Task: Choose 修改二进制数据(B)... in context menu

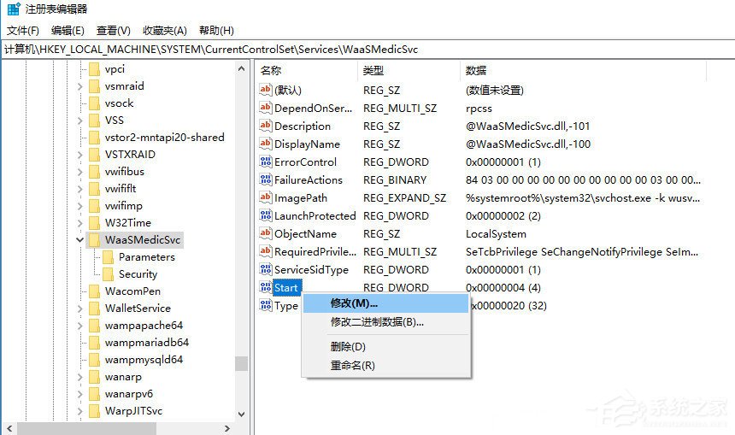Action: point(385,322)
